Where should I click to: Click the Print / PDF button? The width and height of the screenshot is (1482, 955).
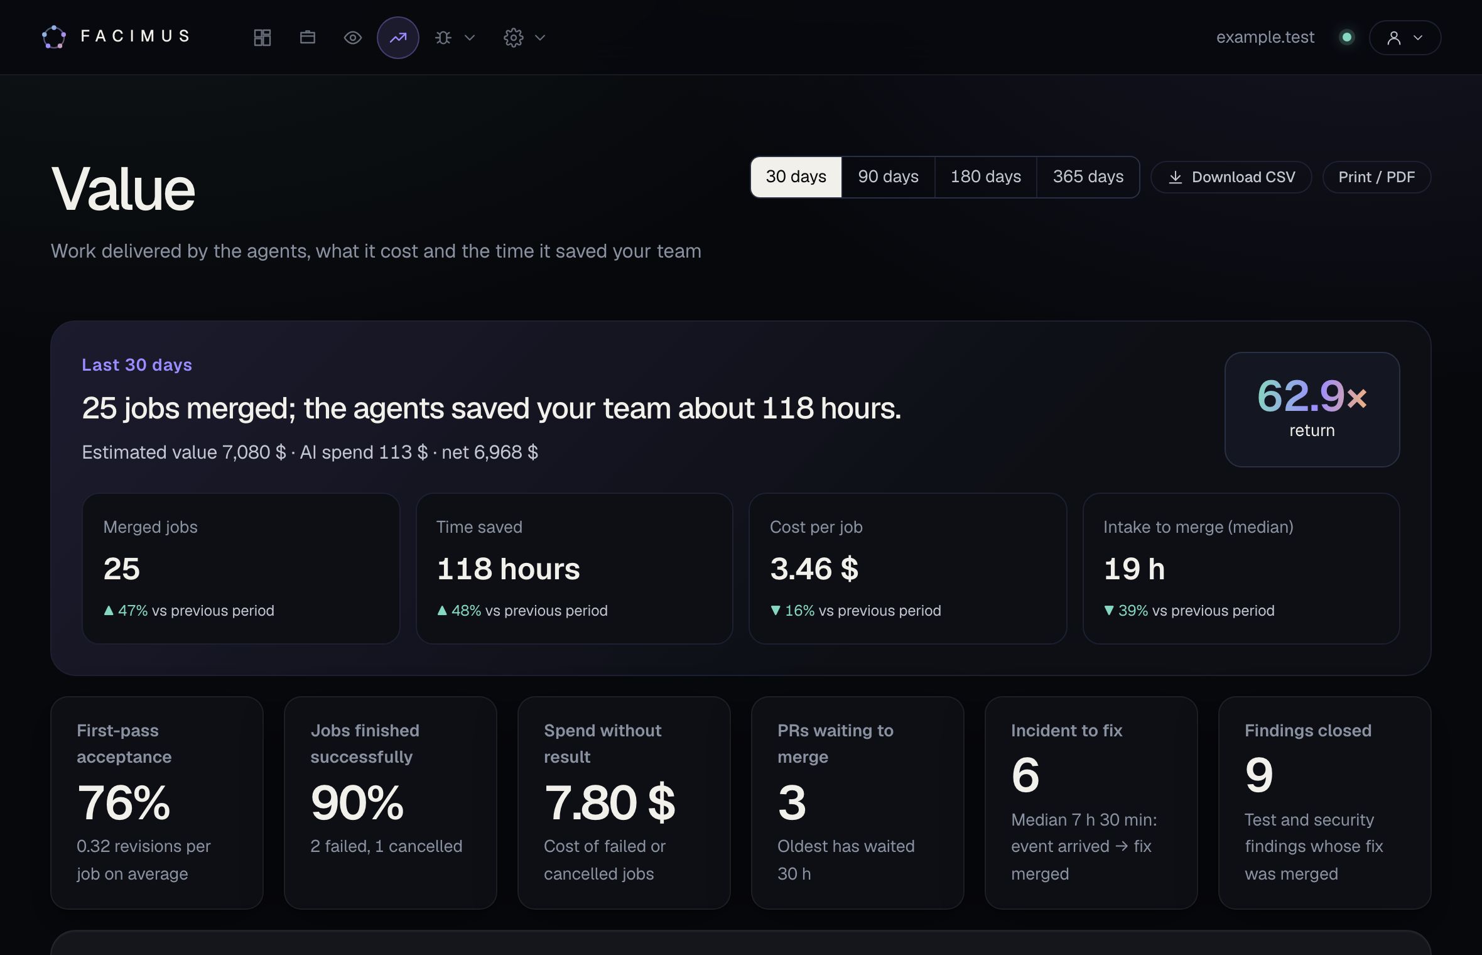(x=1377, y=177)
